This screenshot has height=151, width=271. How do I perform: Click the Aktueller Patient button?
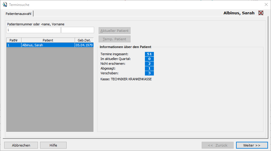tap(115, 31)
